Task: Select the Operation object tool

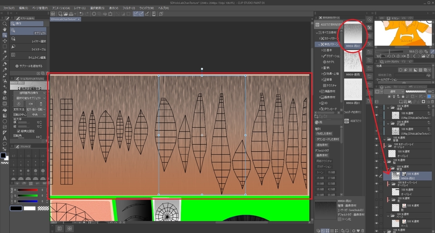Action: (5, 35)
